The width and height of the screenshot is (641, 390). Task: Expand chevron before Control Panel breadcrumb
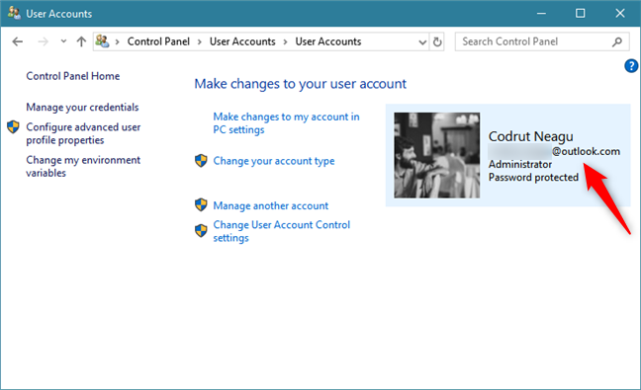pos(118,41)
